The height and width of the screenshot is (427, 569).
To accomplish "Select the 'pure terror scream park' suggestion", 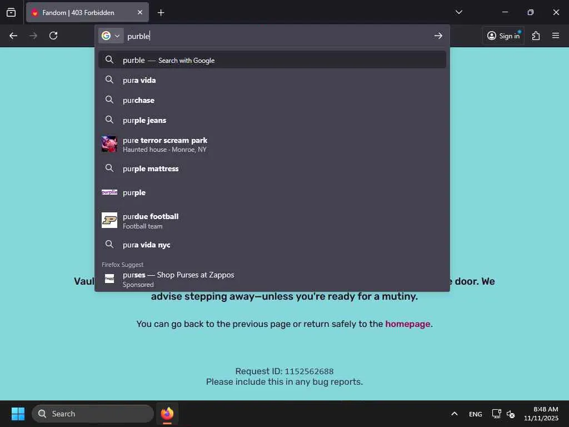I will click(272, 144).
